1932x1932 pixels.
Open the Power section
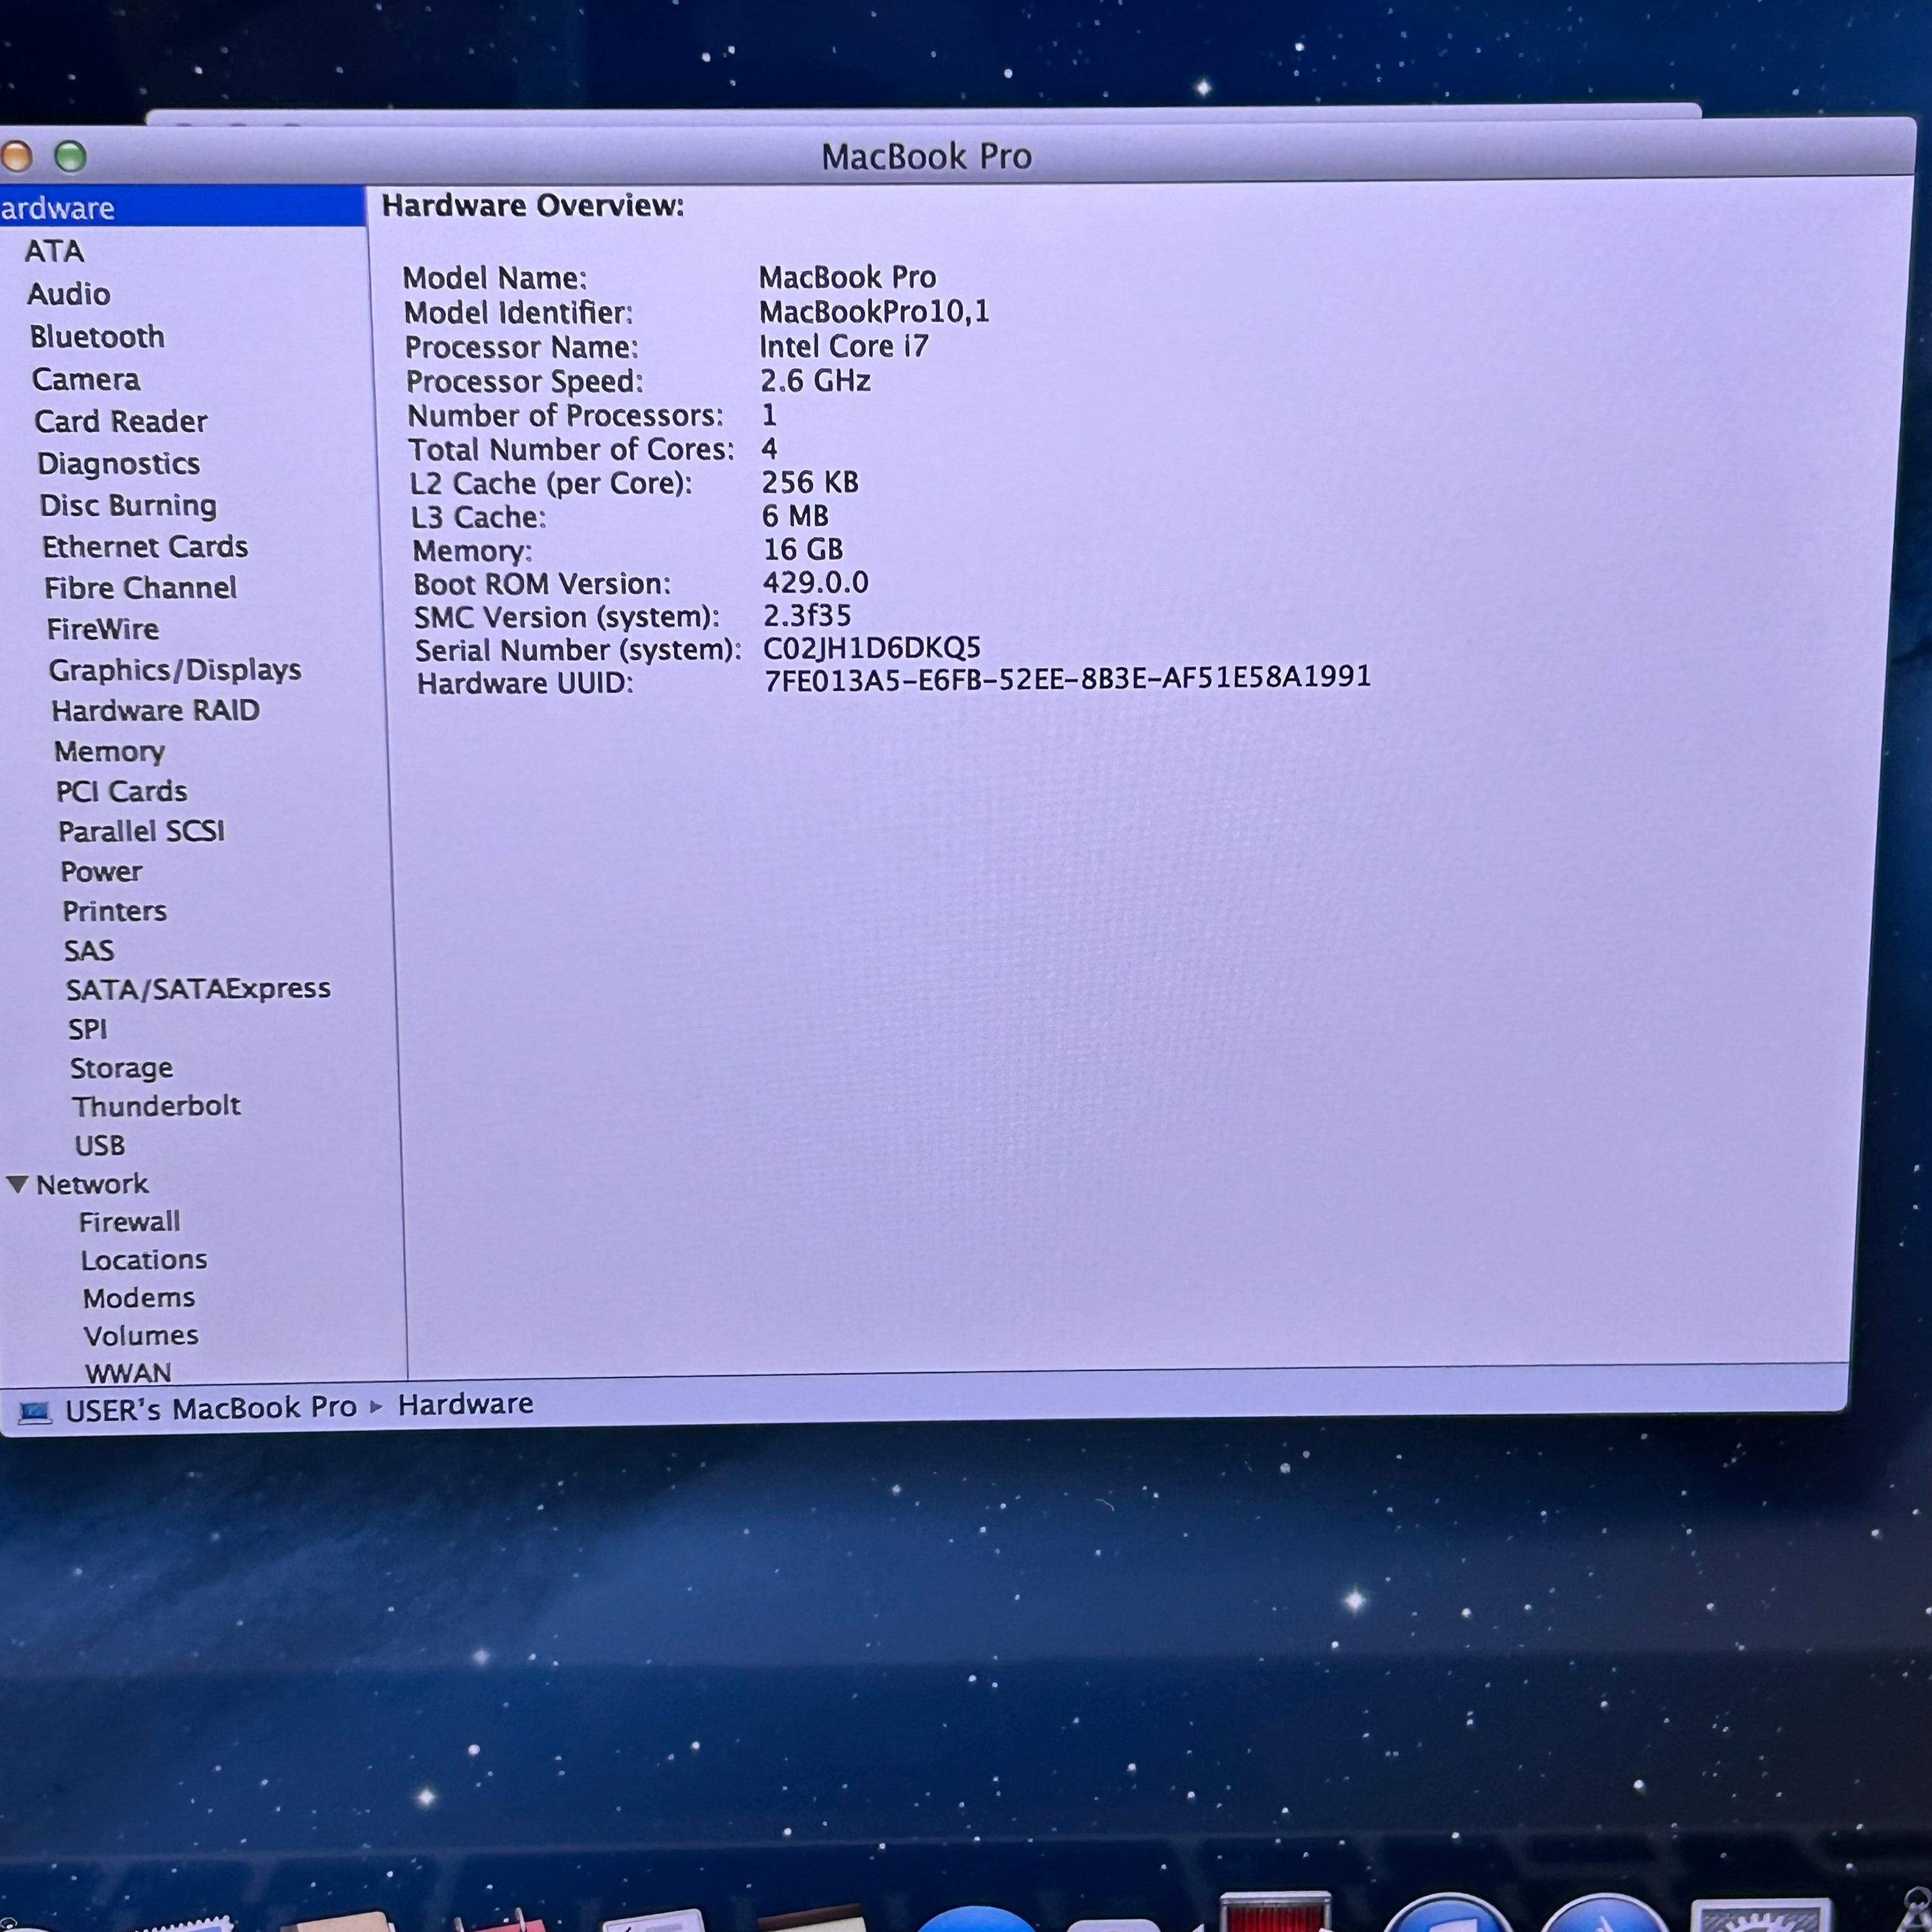101,872
